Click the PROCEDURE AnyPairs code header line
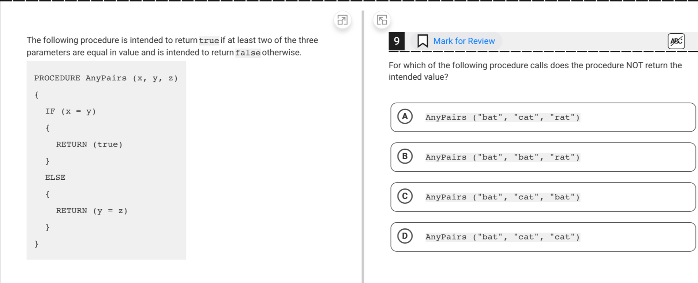 pyautogui.click(x=106, y=78)
